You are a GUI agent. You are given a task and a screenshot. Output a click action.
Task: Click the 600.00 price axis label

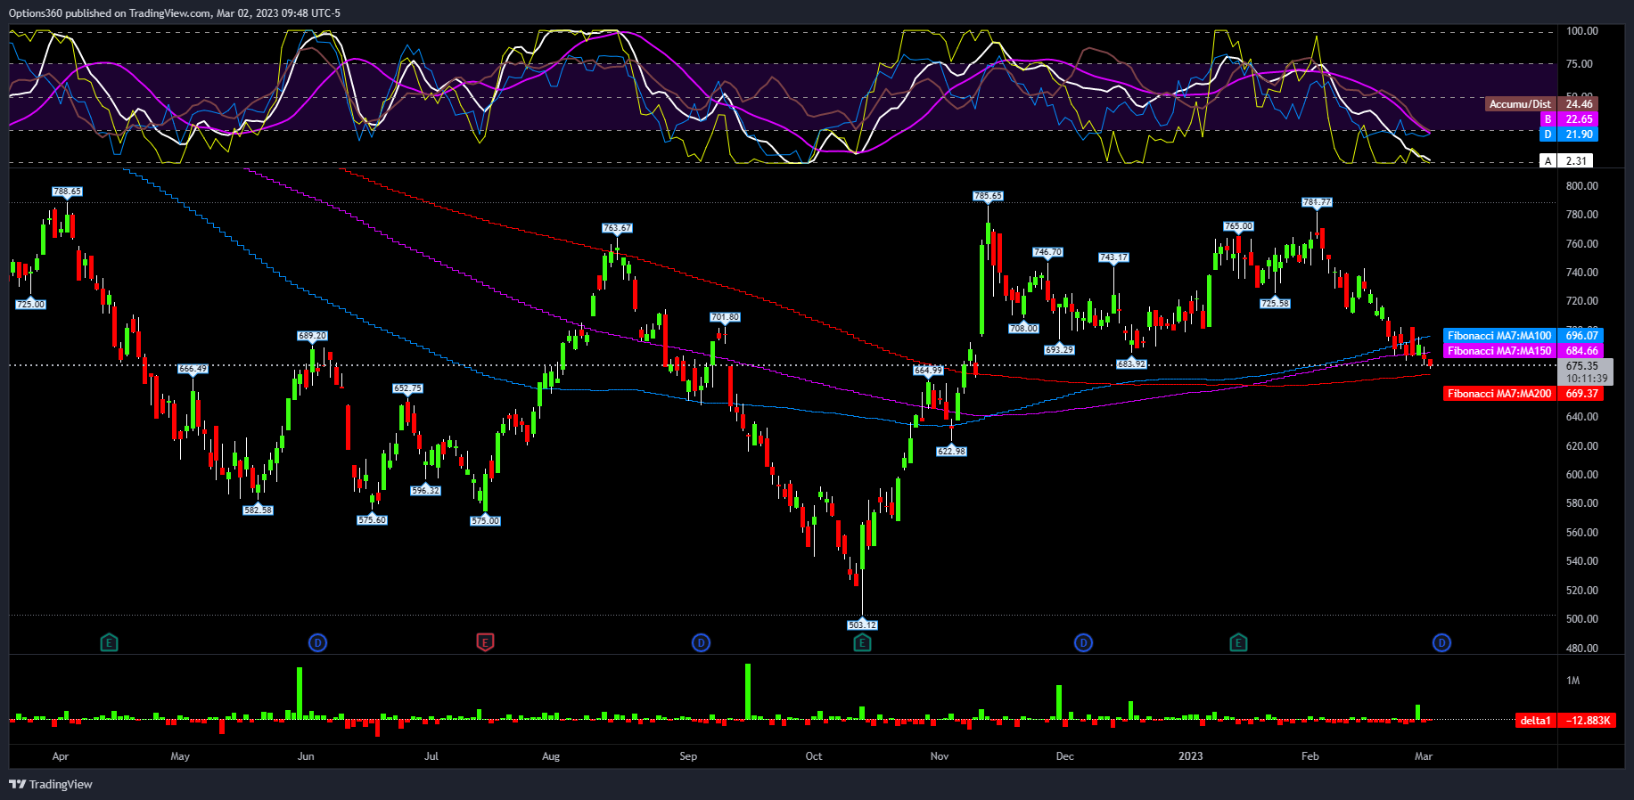point(1582,475)
